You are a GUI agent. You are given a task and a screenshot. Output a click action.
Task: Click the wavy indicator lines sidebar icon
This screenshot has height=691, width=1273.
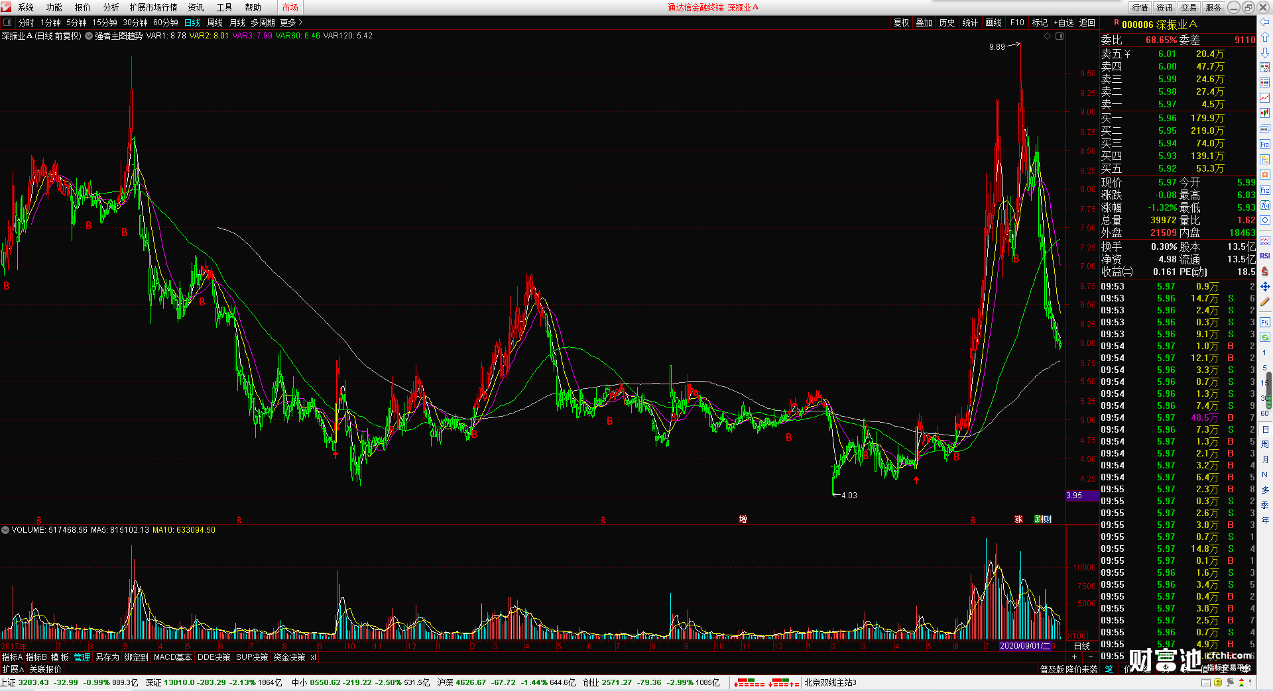pyautogui.click(x=1264, y=240)
